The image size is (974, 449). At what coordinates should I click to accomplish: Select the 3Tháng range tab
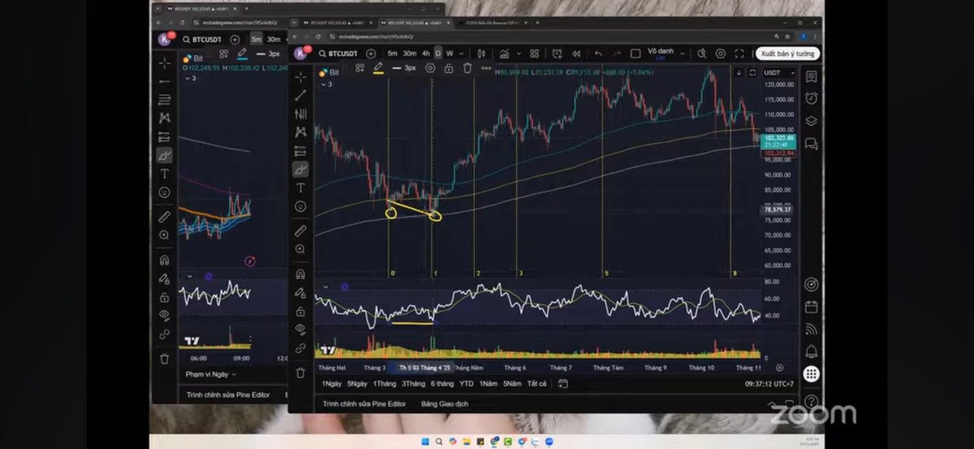click(413, 383)
